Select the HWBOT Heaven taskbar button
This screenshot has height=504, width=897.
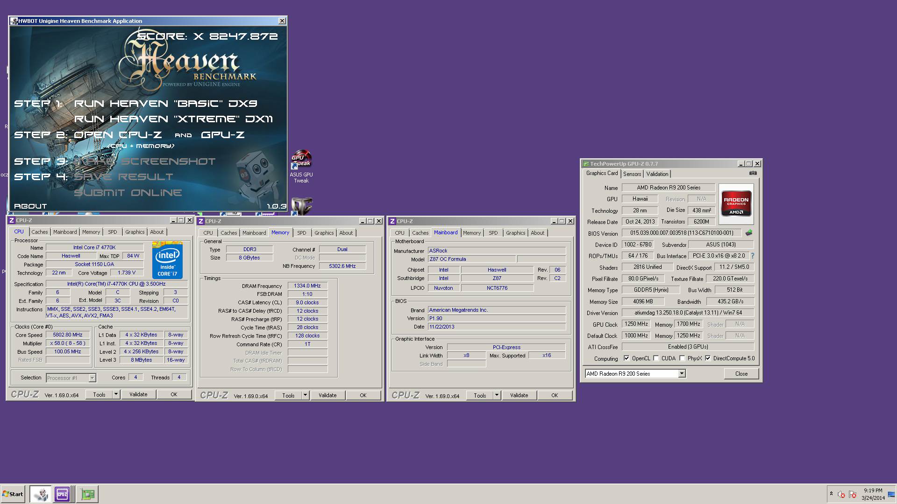coord(41,494)
